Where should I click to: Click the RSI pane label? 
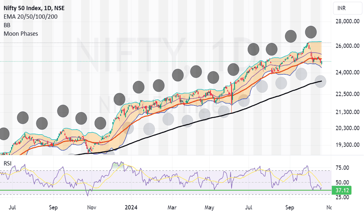[7, 163]
